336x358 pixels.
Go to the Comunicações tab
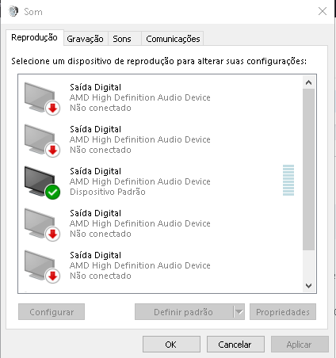(173, 39)
